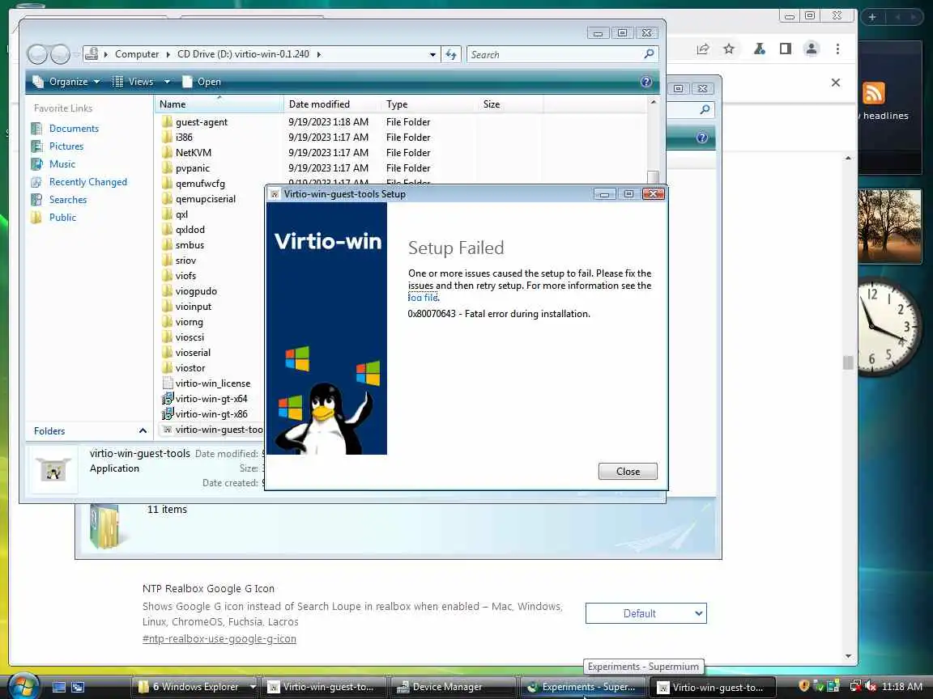
Task: Click the Explorer Forward navigation button
Action: click(x=60, y=55)
